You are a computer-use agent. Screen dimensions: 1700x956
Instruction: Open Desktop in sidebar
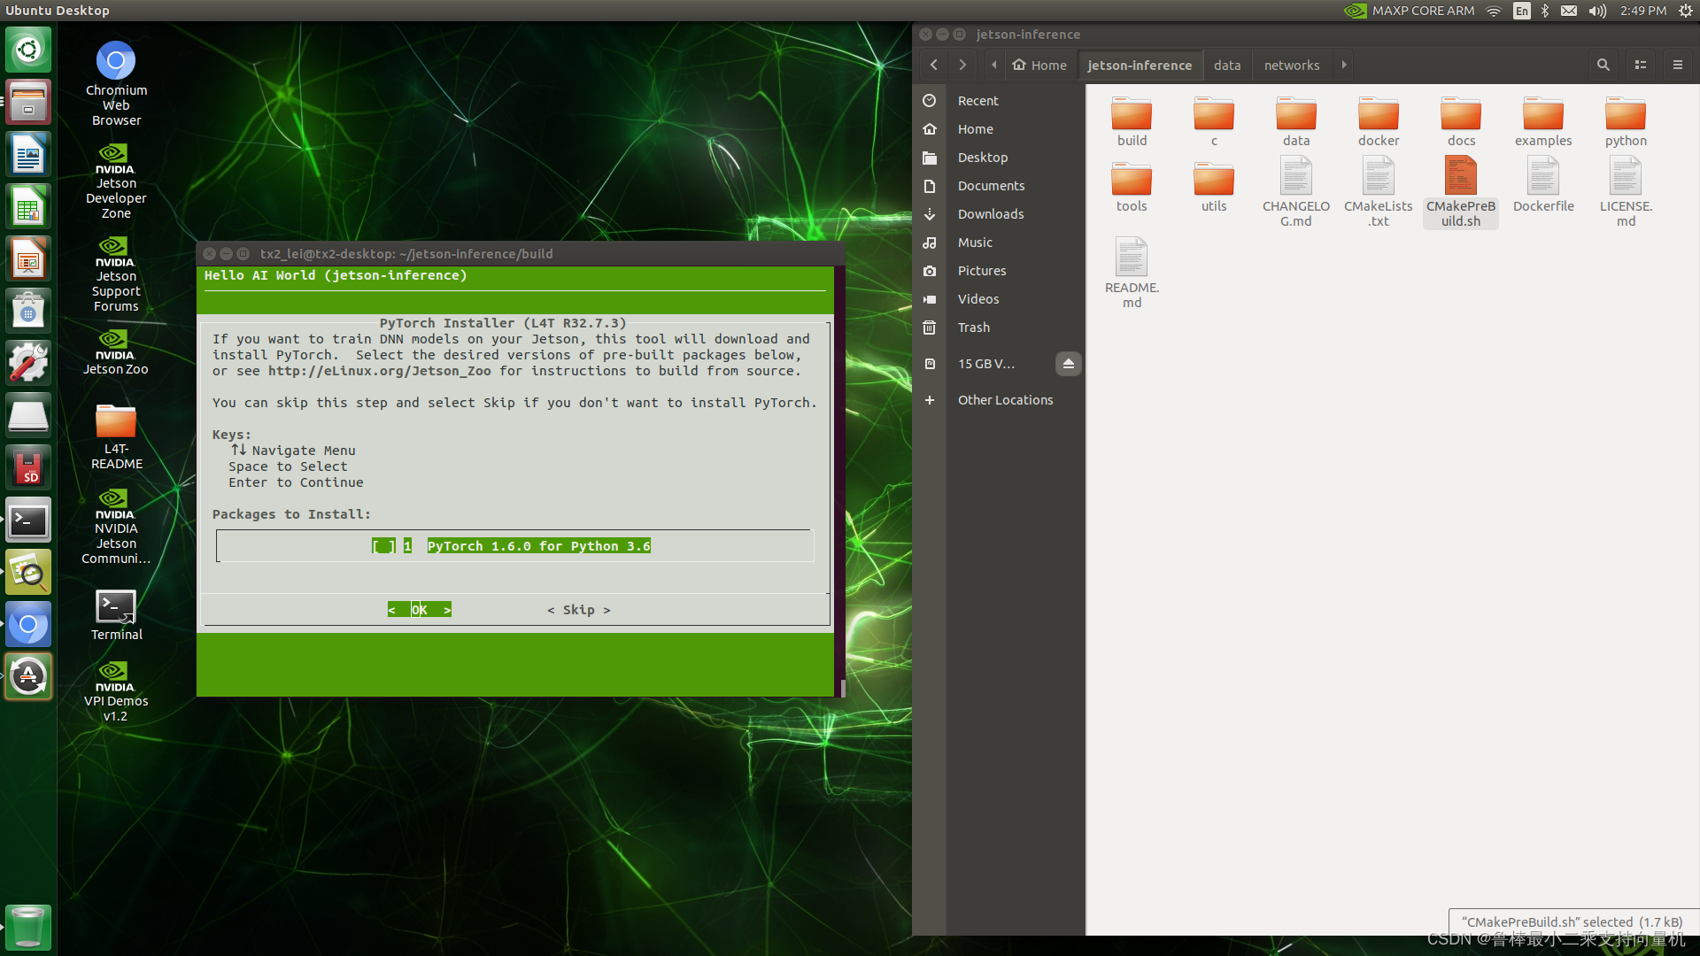[x=999, y=158]
